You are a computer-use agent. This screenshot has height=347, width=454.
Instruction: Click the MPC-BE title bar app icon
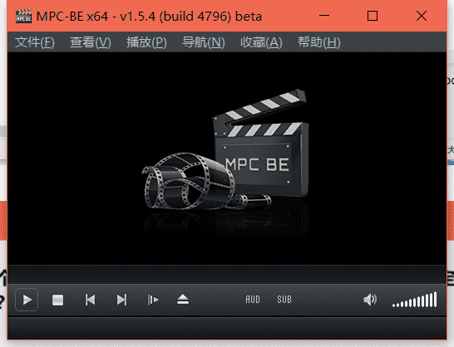(x=23, y=16)
